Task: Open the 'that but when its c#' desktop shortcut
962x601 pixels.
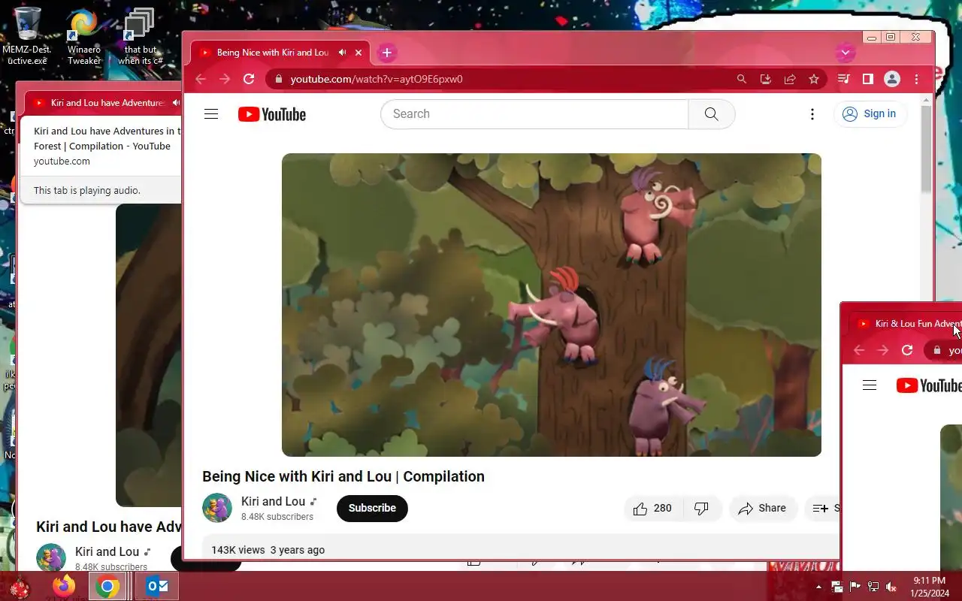Action: coord(139,36)
